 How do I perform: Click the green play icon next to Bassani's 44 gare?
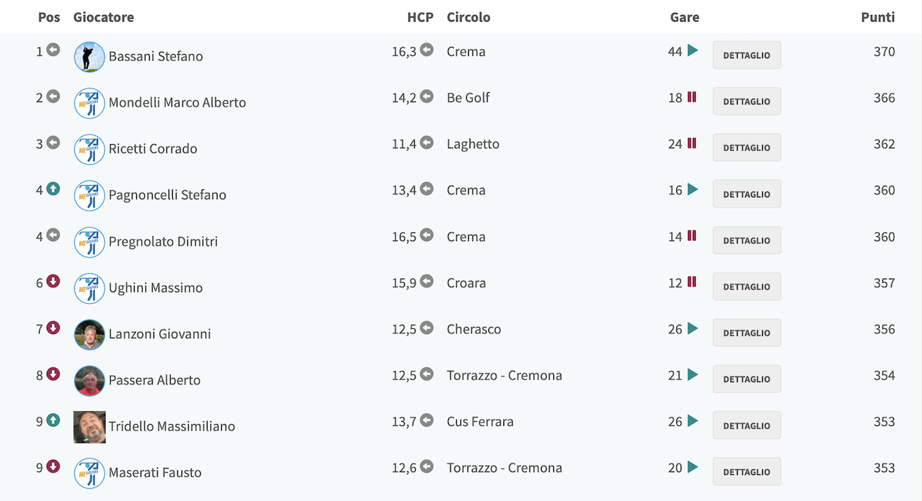pos(693,50)
